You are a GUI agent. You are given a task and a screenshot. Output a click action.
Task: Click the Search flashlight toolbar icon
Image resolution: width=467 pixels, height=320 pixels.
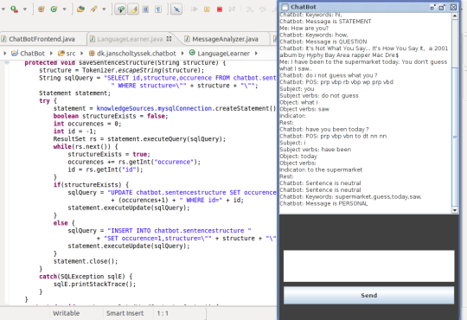tap(93, 10)
